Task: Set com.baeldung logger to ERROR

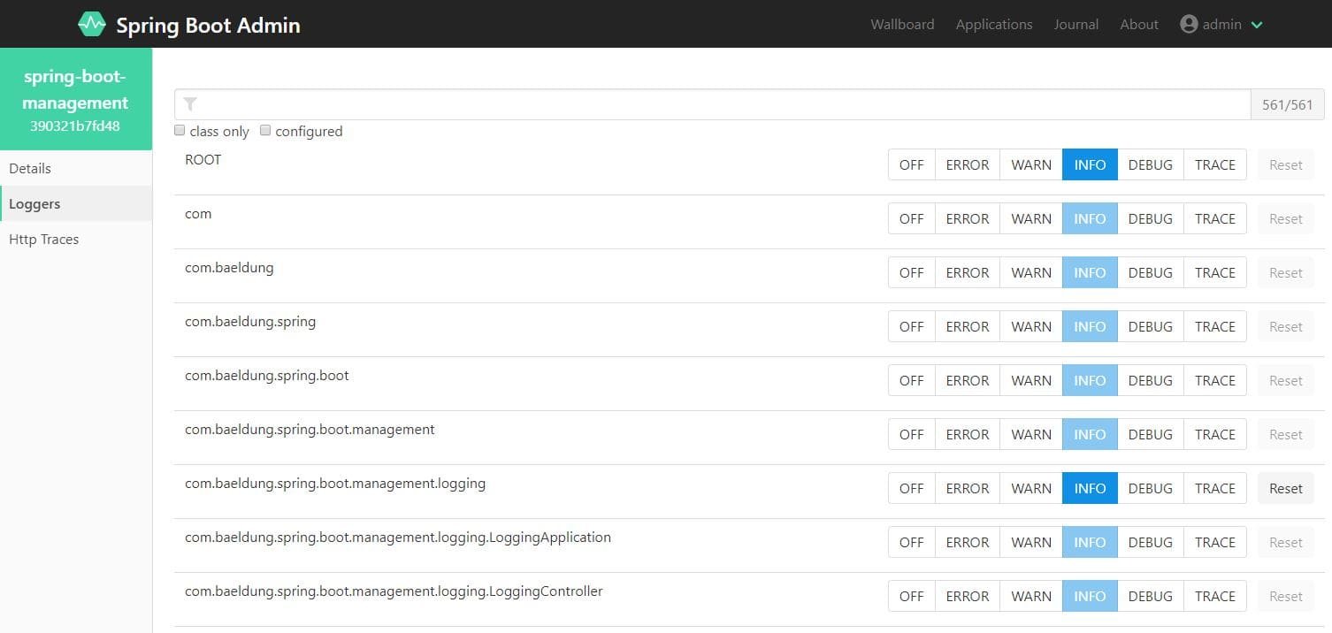Action: point(967,272)
